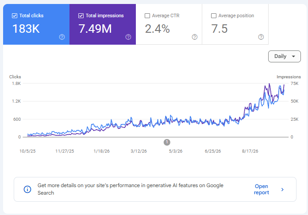308x215 pixels.
Task: Open help icon on Average position card
Action: 261,37
